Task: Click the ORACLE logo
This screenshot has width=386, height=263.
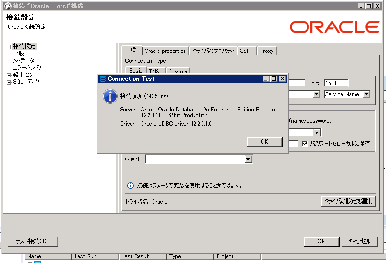Action: click(x=334, y=27)
